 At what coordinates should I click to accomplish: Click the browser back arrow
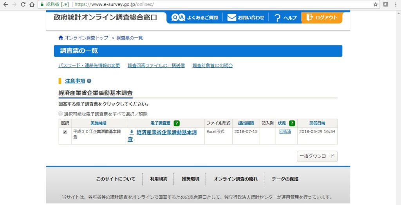[x=5, y=5]
